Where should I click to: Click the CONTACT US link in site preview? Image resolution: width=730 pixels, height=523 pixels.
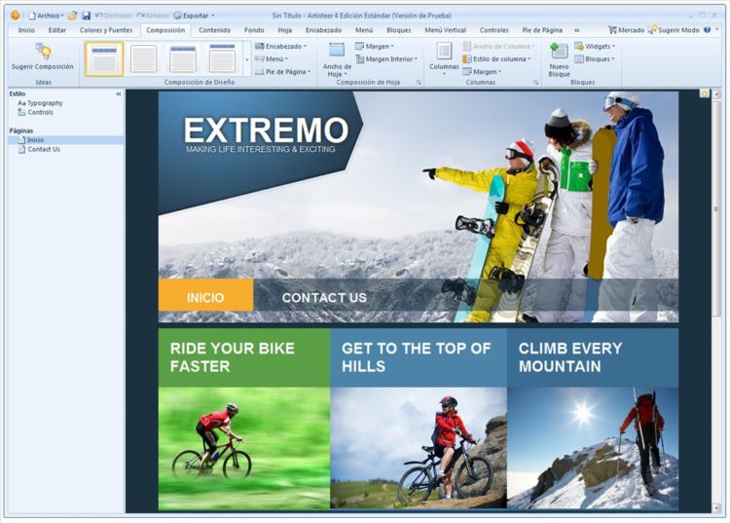pyautogui.click(x=324, y=297)
